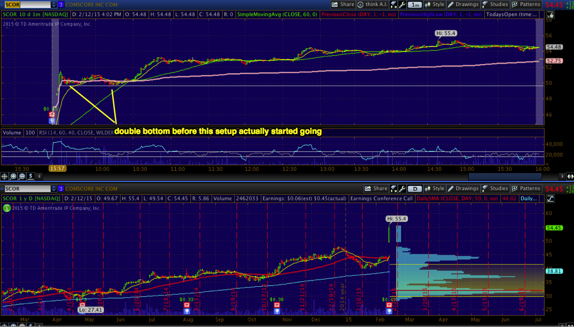574x327 pixels.
Task: Click the zoom out magnifier icon
Action: 22,176
